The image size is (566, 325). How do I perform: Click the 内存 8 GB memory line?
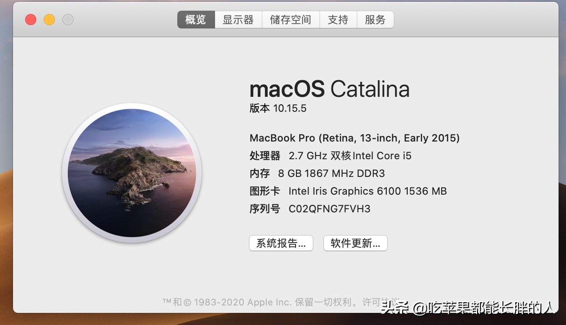coord(317,174)
